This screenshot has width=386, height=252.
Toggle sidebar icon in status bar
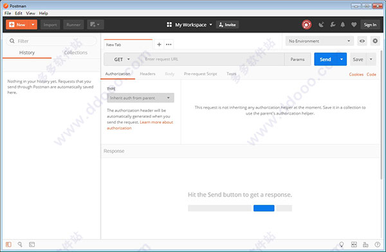[x=8, y=244]
